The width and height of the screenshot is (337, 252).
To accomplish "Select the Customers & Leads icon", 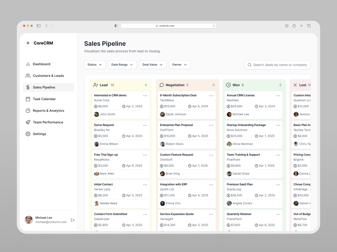I will (x=28, y=76).
